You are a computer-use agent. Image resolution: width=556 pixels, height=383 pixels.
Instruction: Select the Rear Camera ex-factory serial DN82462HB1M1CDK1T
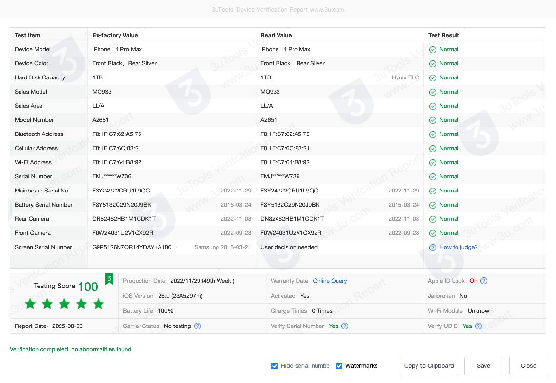click(x=124, y=219)
